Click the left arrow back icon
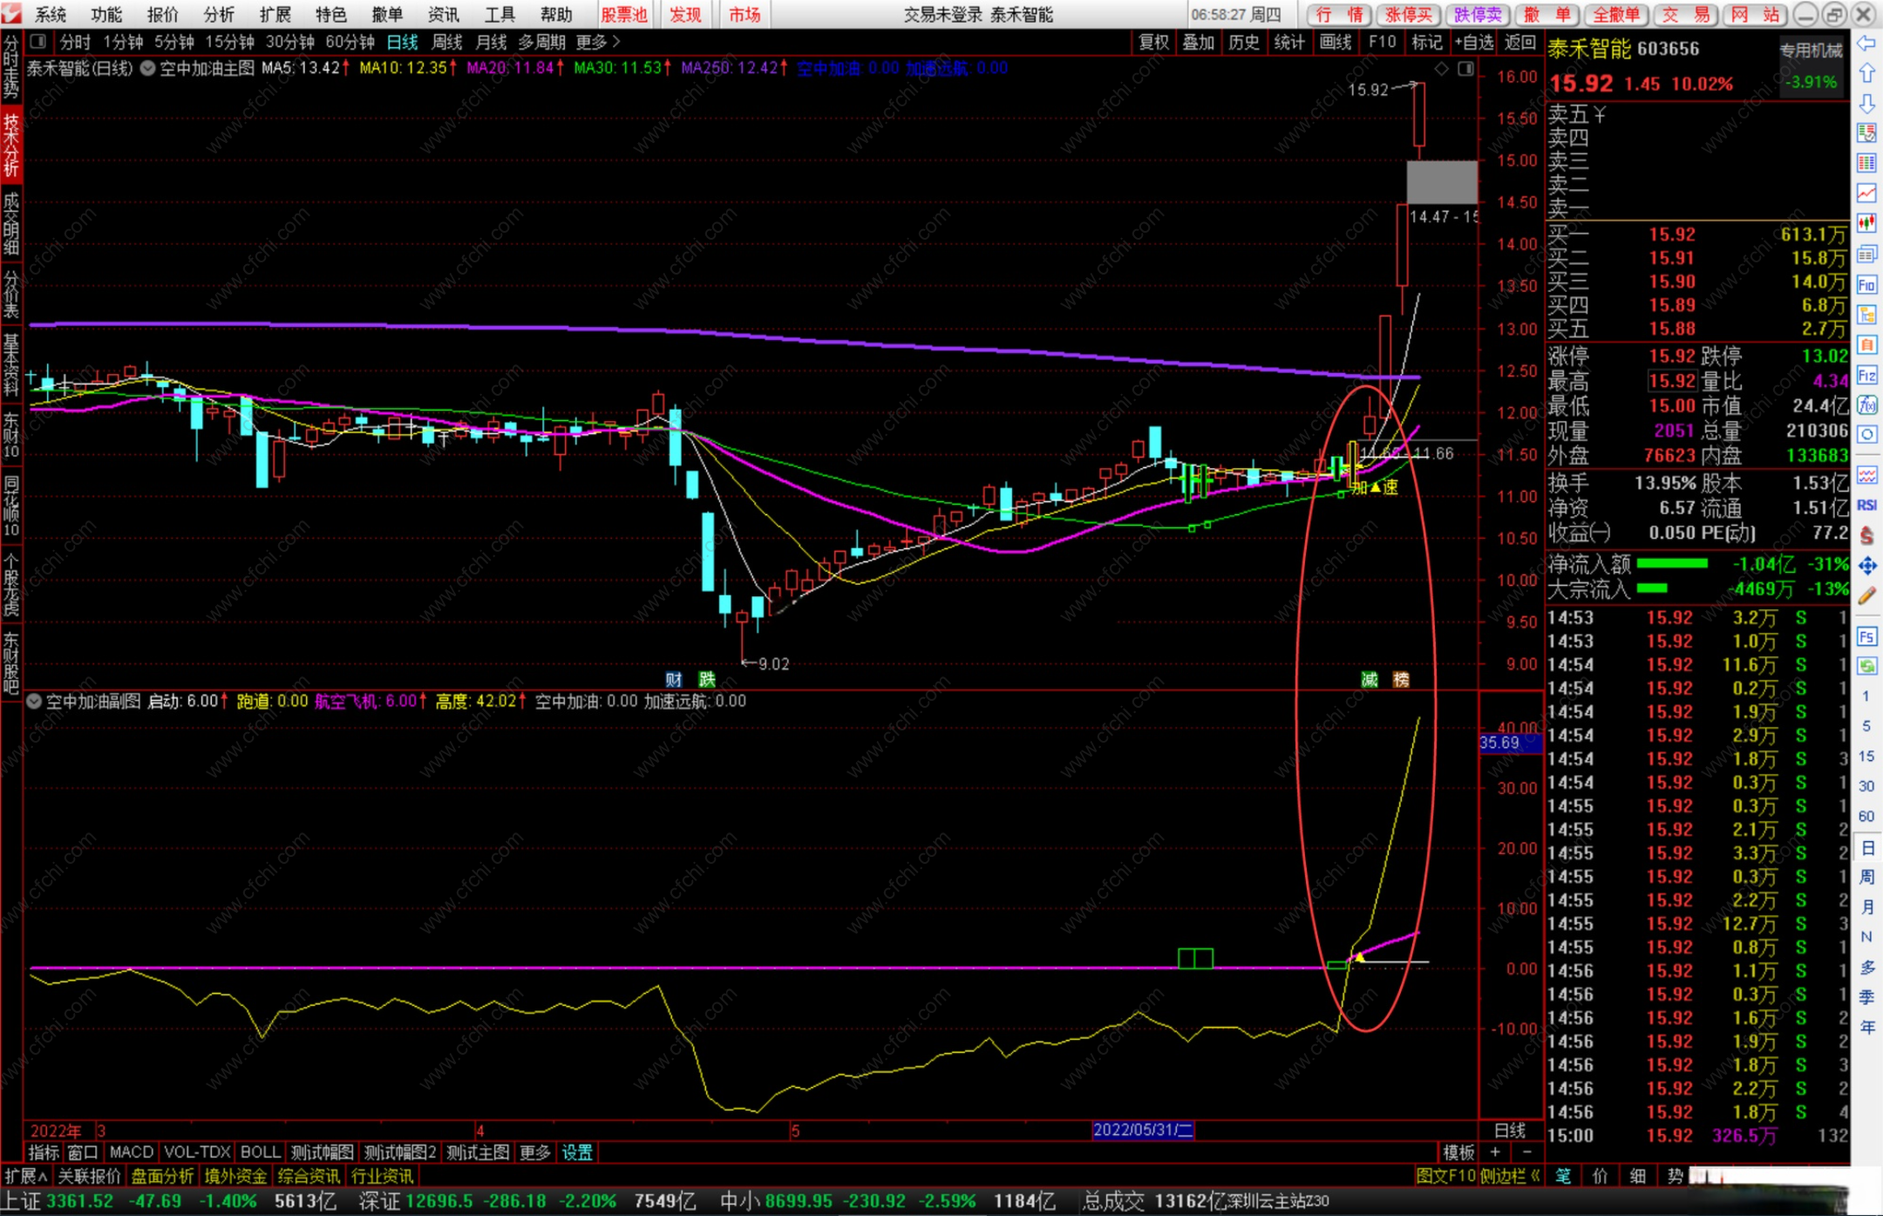Screen dimensions: 1883x1216 [1866, 43]
